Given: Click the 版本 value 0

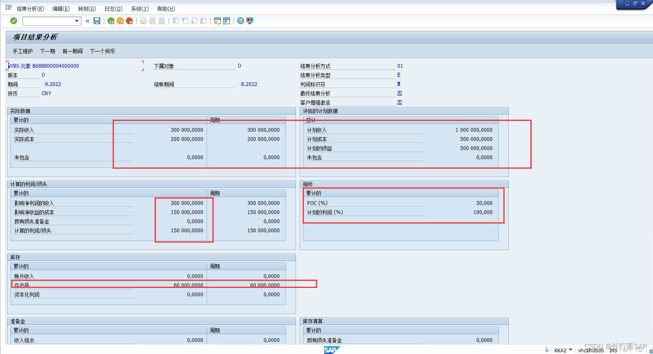Looking at the screenshot, I should coord(43,75).
